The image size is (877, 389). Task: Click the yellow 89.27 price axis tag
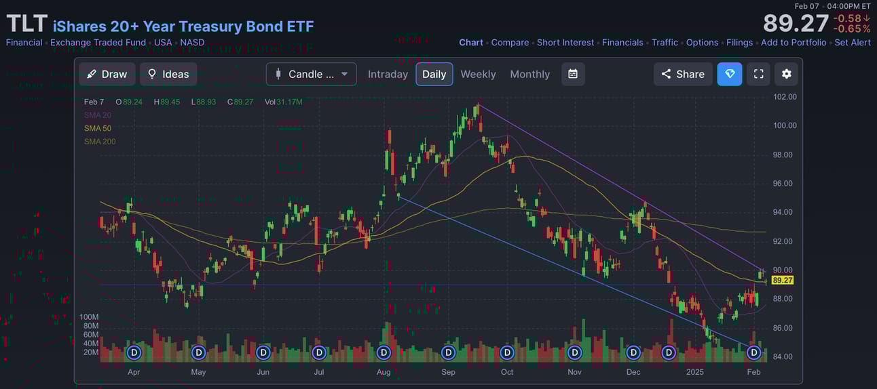(783, 280)
